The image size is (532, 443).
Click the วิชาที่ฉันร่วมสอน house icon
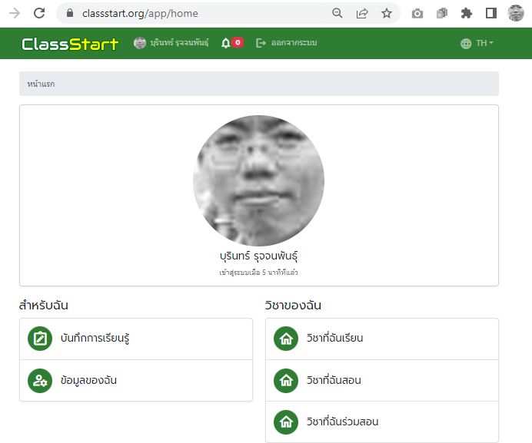click(286, 422)
